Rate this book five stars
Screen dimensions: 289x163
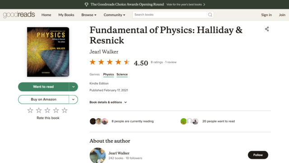65,110
